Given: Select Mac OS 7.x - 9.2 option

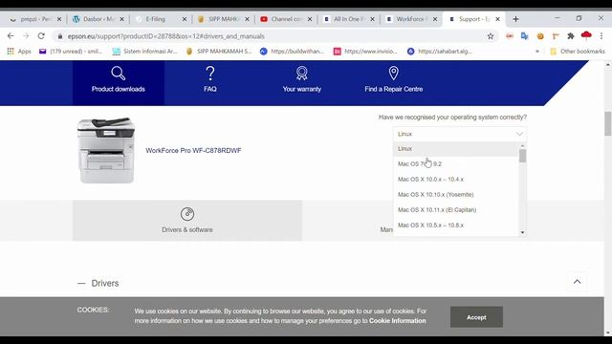Looking at the screenshot, I should [x=456, y=163].
